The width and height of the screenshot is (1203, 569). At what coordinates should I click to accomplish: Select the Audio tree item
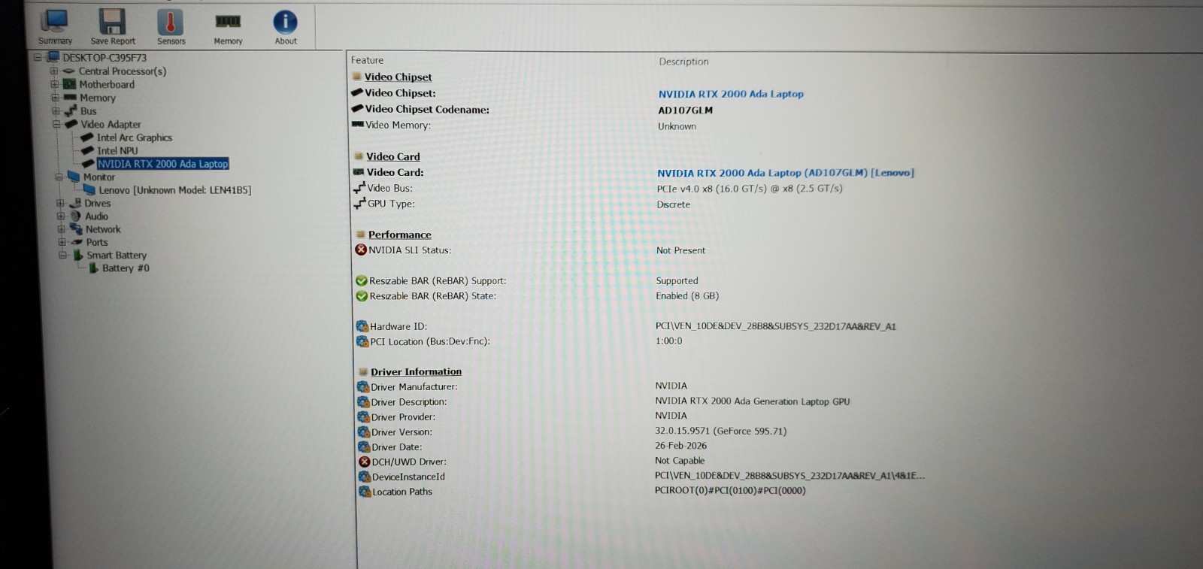96,216
